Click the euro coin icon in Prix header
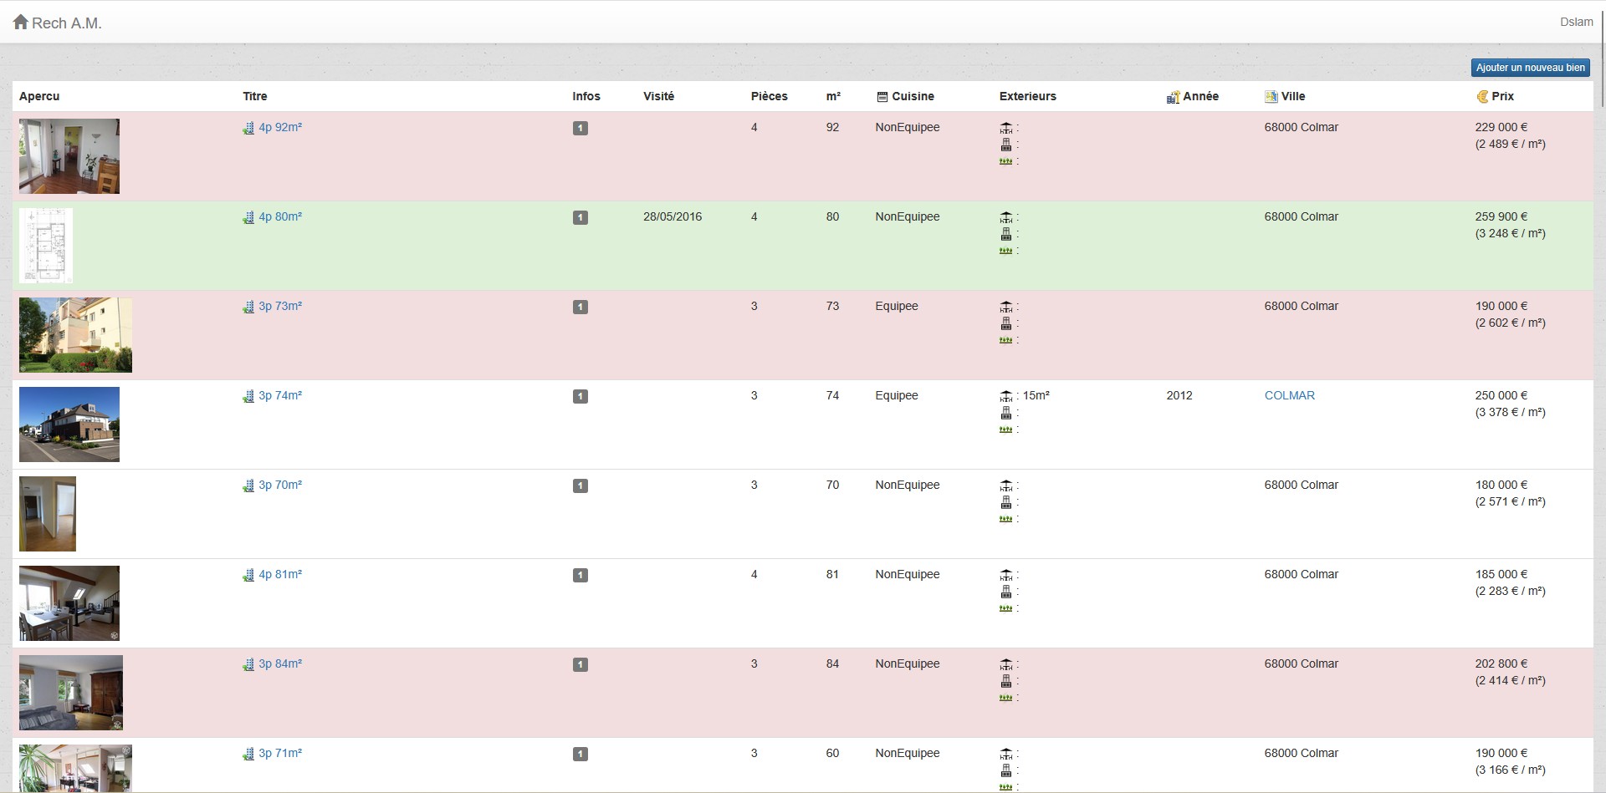Image resolution: width=1606 pixels, height=793 pixels. (x=1482, y=97)
